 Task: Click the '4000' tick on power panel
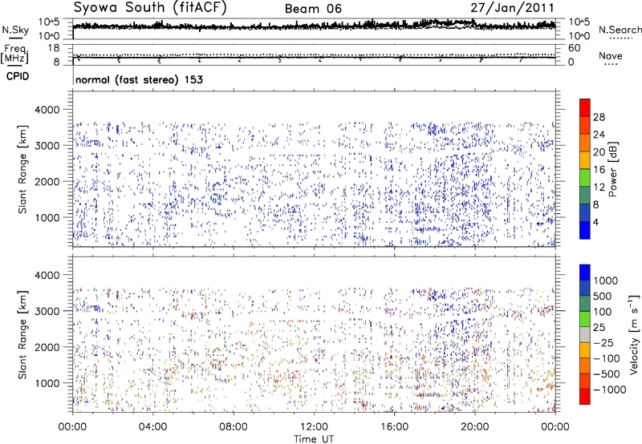point(47,110)
